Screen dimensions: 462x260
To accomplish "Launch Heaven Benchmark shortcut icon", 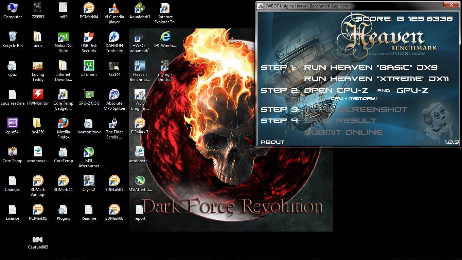I will click(x=140, y=71).
